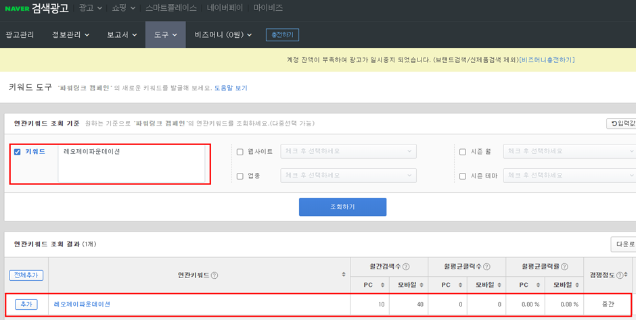Sort 월평균클릭수 PC column
Viewport: 636px width, 320px height.
pyautogui.click(x=460, y=285)
